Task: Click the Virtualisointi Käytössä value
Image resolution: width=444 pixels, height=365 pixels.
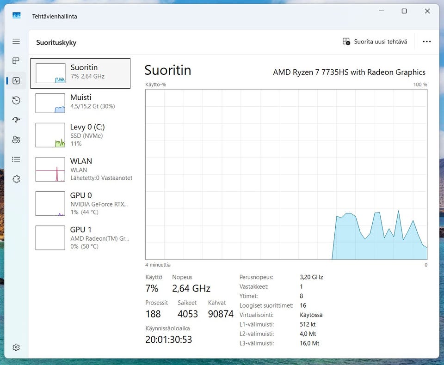Action: tap(311, 315)
